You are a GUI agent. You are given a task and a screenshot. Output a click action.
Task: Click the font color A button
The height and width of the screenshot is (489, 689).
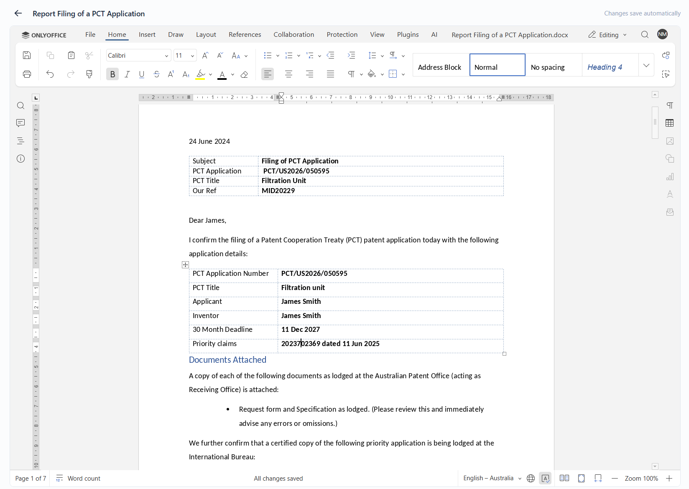point(222,74)
